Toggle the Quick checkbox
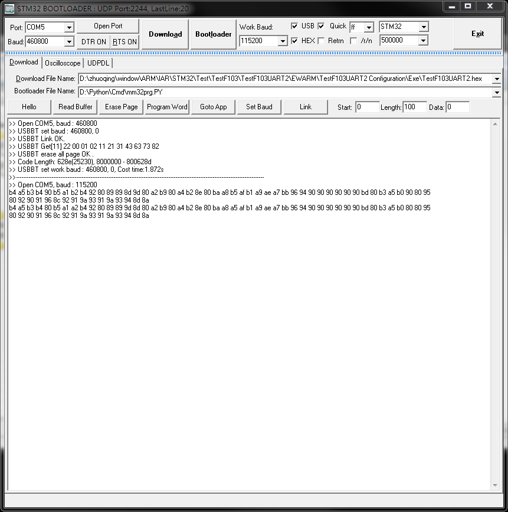Screen dimensions: 508x512 (321, 26)
